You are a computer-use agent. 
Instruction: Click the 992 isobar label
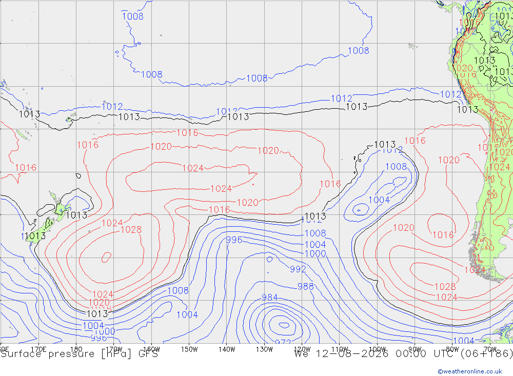[x=298, y=269]
